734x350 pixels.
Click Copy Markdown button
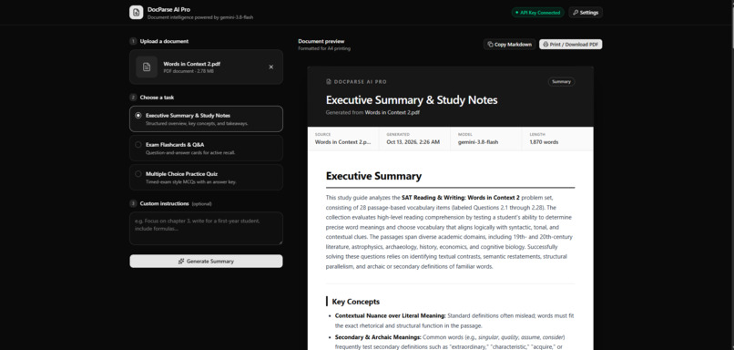(x=509, y=45)
